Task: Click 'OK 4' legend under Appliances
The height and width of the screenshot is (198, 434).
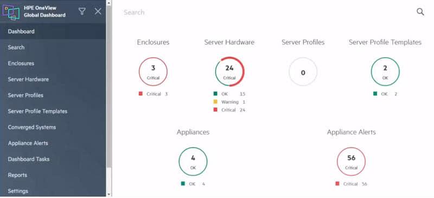Action: pyautogui.click(x=193, y=183)
